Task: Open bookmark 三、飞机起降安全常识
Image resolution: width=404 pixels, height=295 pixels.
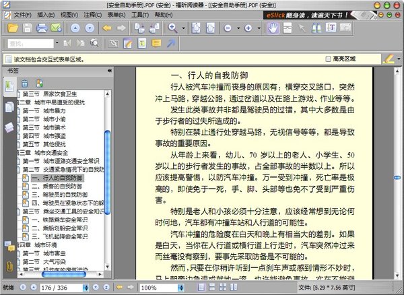Action: (x=60, y=236)
